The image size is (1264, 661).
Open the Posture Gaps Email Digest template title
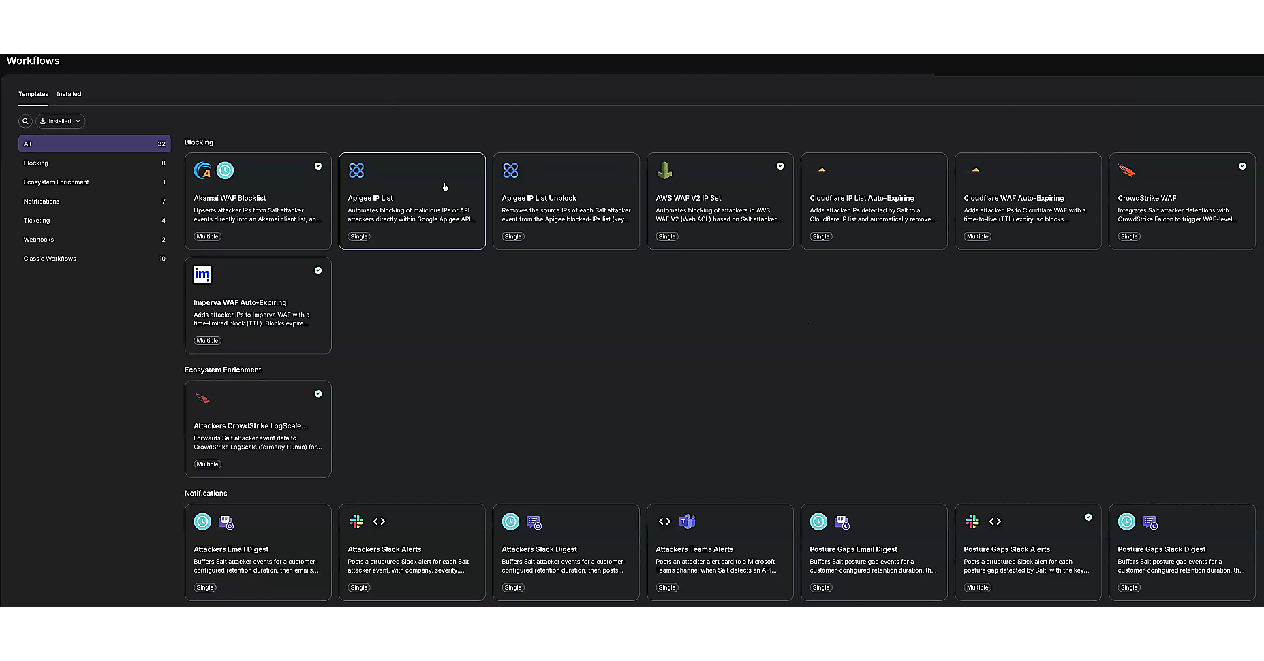[854, 549]
